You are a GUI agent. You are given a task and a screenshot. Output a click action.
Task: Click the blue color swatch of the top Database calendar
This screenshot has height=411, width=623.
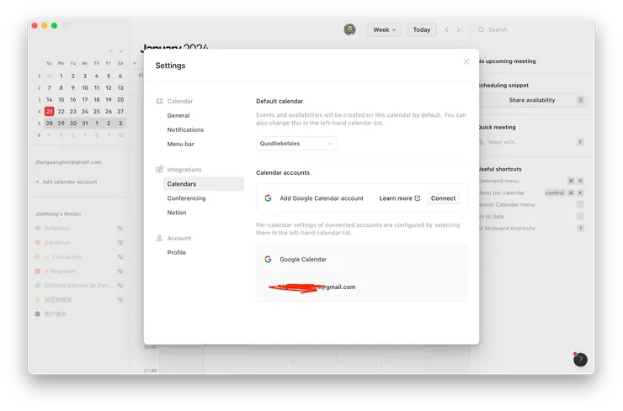(38, 228)
